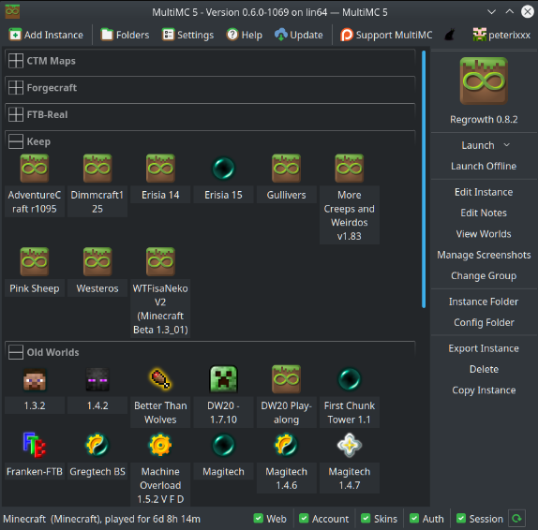
Task: Click the instance list vertical scrollbar
Action: coord(424,179)
